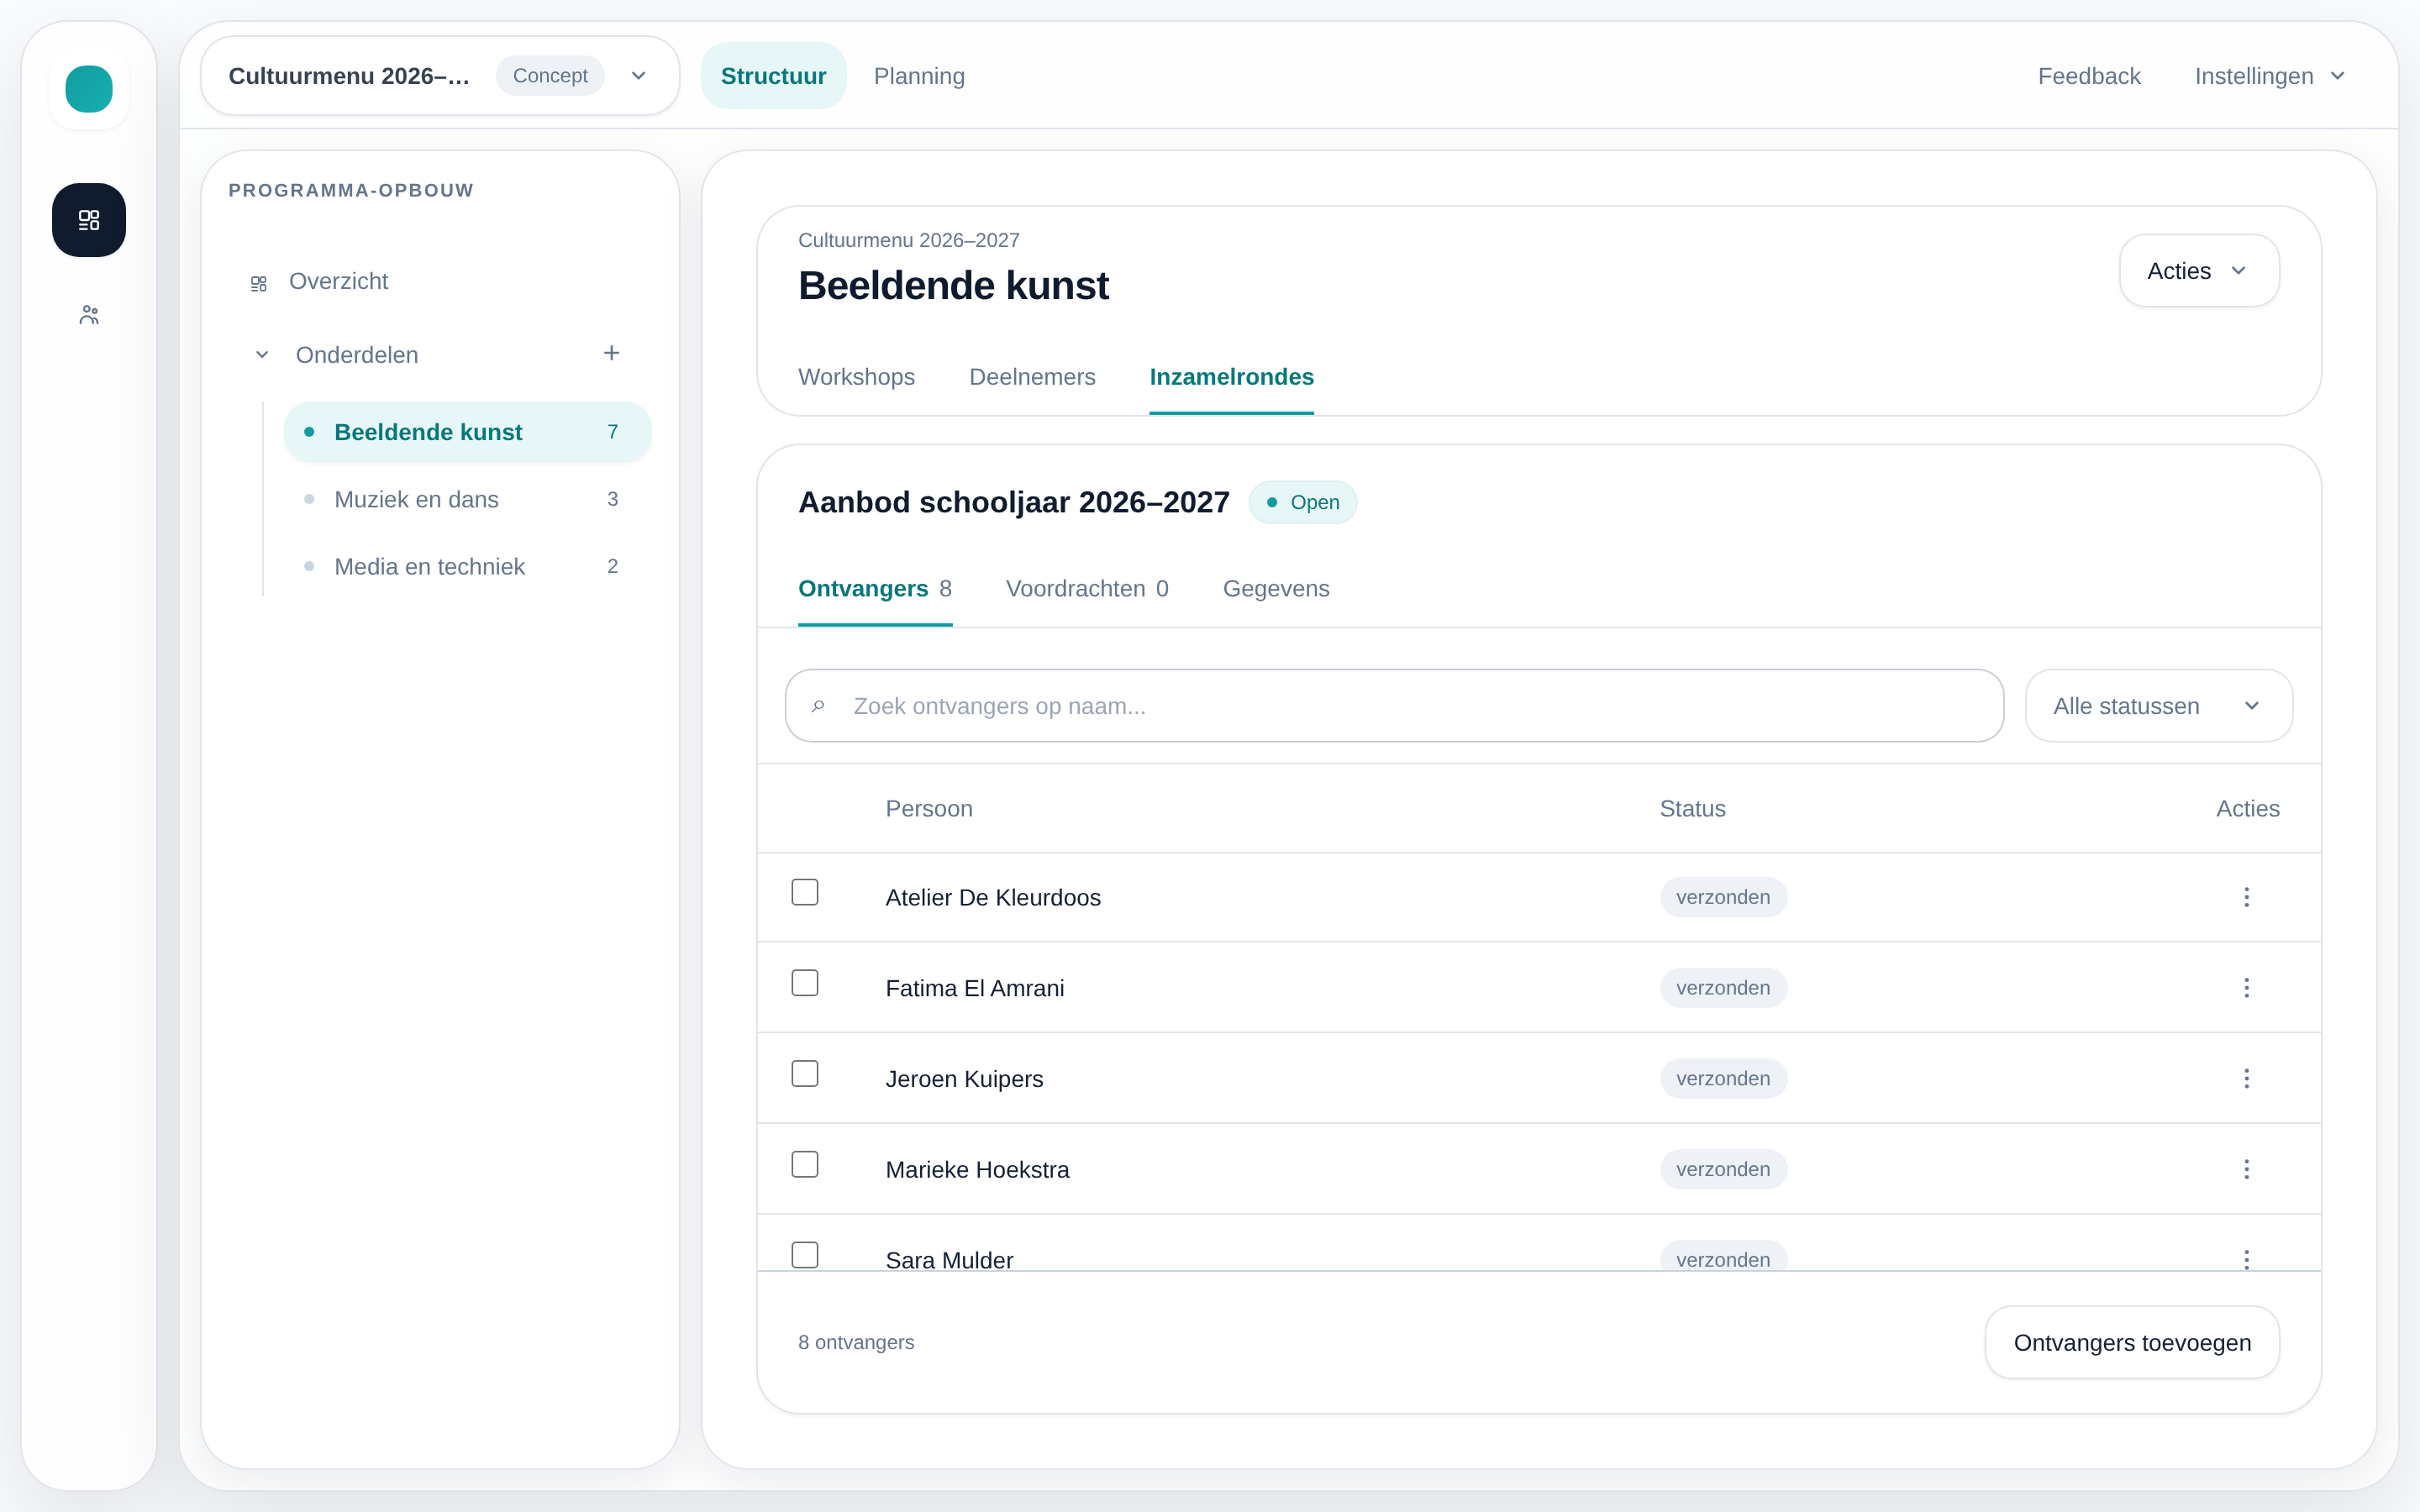Image resolution: width=2420 pixels, height=1512 pixels.
Task: Click the Persoon column header
Action: 929,809
